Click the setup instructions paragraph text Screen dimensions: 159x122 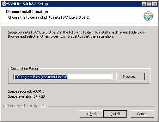coord(77,34)
